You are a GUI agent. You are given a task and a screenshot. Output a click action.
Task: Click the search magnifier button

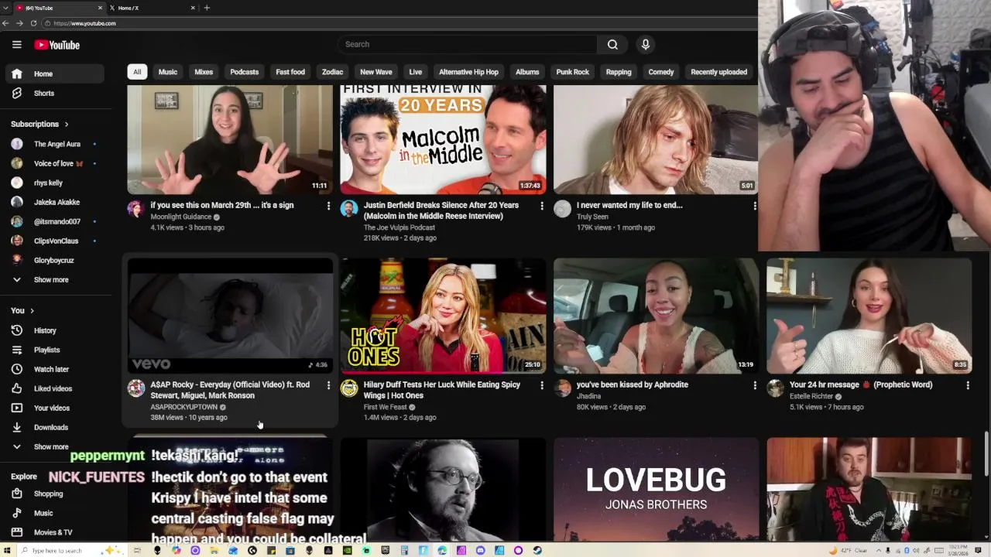click(x=612, y=44)
